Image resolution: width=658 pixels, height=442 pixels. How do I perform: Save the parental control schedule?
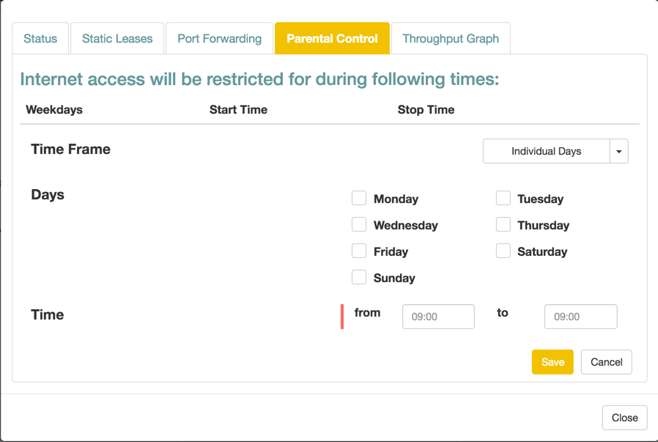pos(552,362)
